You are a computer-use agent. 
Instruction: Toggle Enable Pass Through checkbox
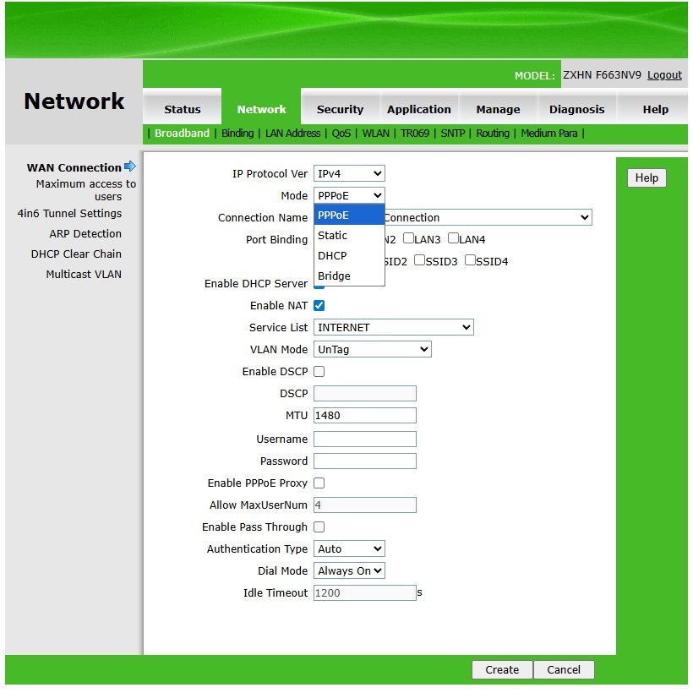pyautogui.click(x=319, y=527)
